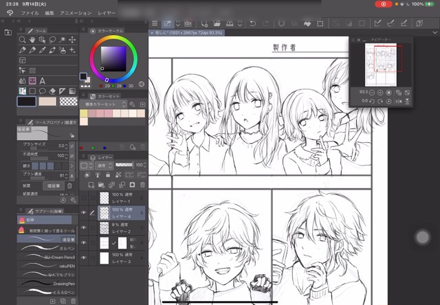
Task: Adjust layer opacity stepper arrows
Action: 145,165
